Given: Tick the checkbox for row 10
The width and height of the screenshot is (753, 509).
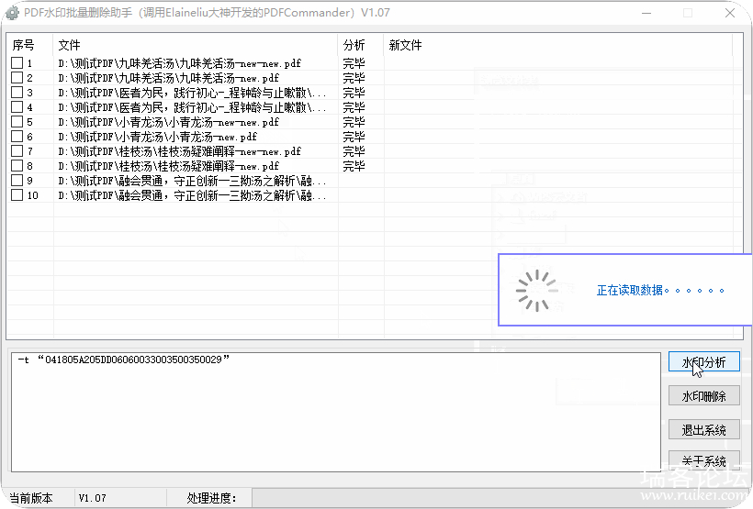Looking at the screenshot, I should click(x=17, y=194).
